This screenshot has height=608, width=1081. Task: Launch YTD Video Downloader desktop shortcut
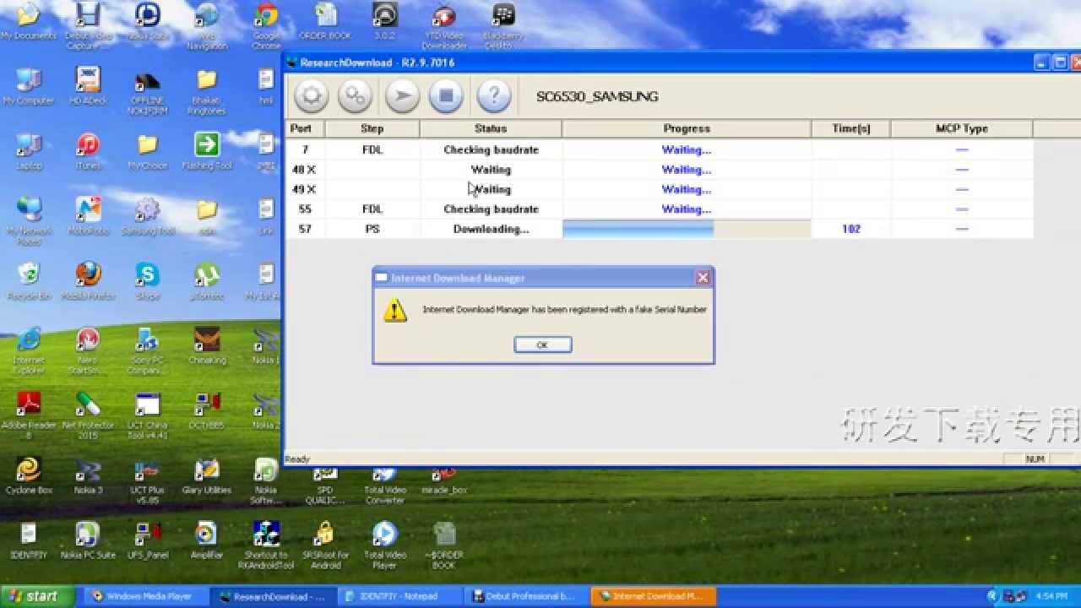click(443, 25)
